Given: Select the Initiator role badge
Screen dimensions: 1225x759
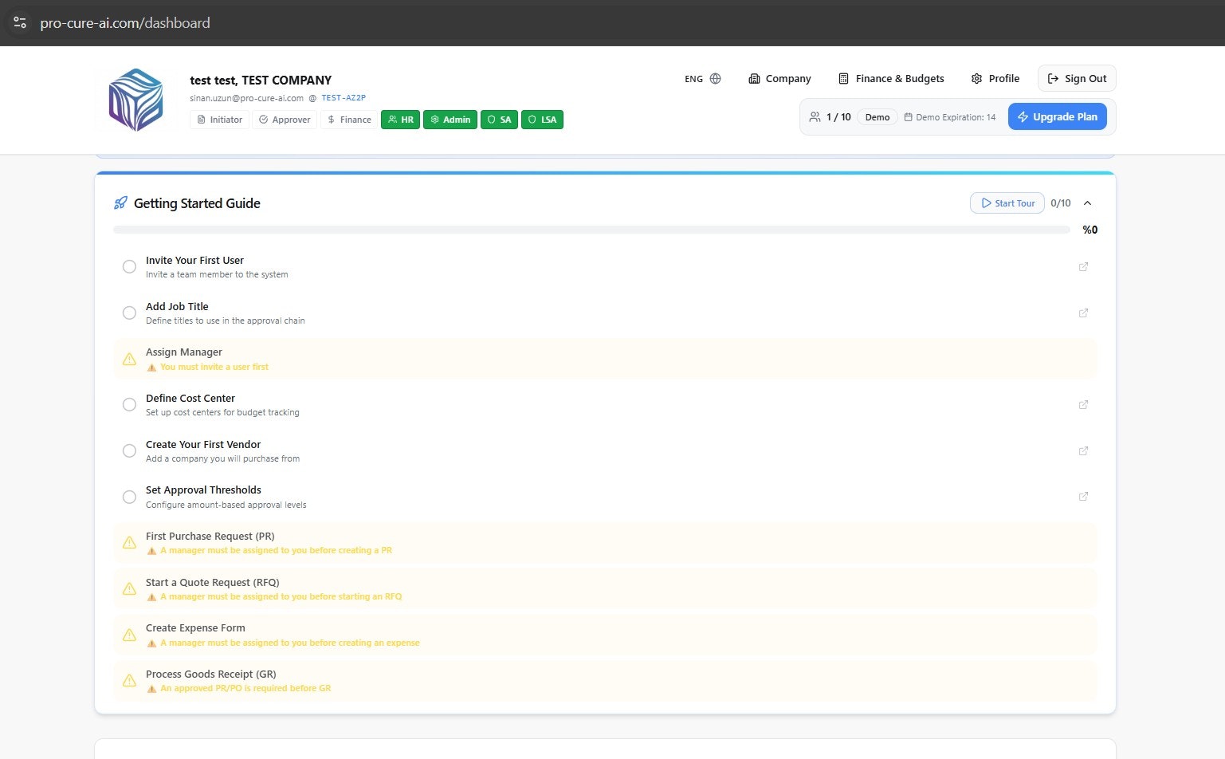Looking at the screenshot, I should tap(219, 120).
